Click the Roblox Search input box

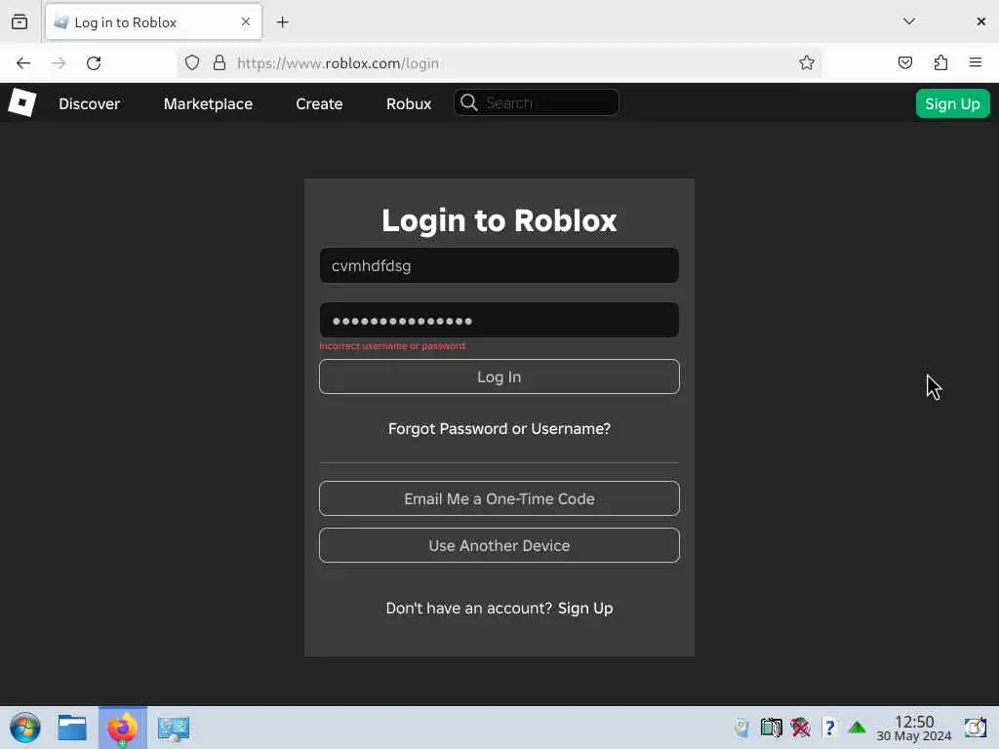point(537,103)
